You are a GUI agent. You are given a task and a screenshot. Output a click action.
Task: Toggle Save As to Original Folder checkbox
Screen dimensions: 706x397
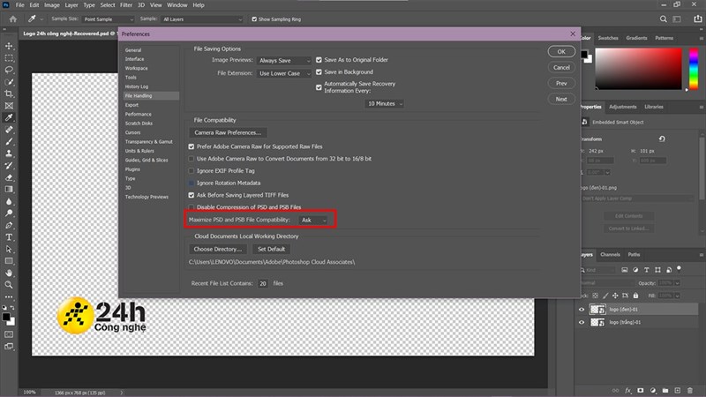click(x=319, y=60)
